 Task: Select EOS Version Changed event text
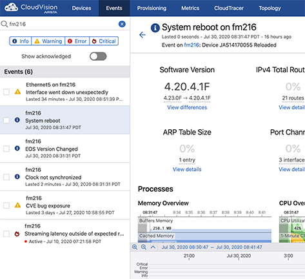point(52,149)
